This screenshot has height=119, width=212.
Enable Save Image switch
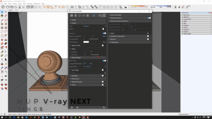point(103,70)
